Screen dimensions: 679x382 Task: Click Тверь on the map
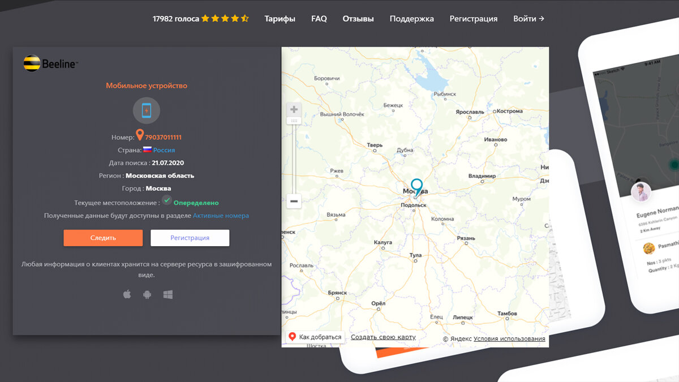[375, 145]
